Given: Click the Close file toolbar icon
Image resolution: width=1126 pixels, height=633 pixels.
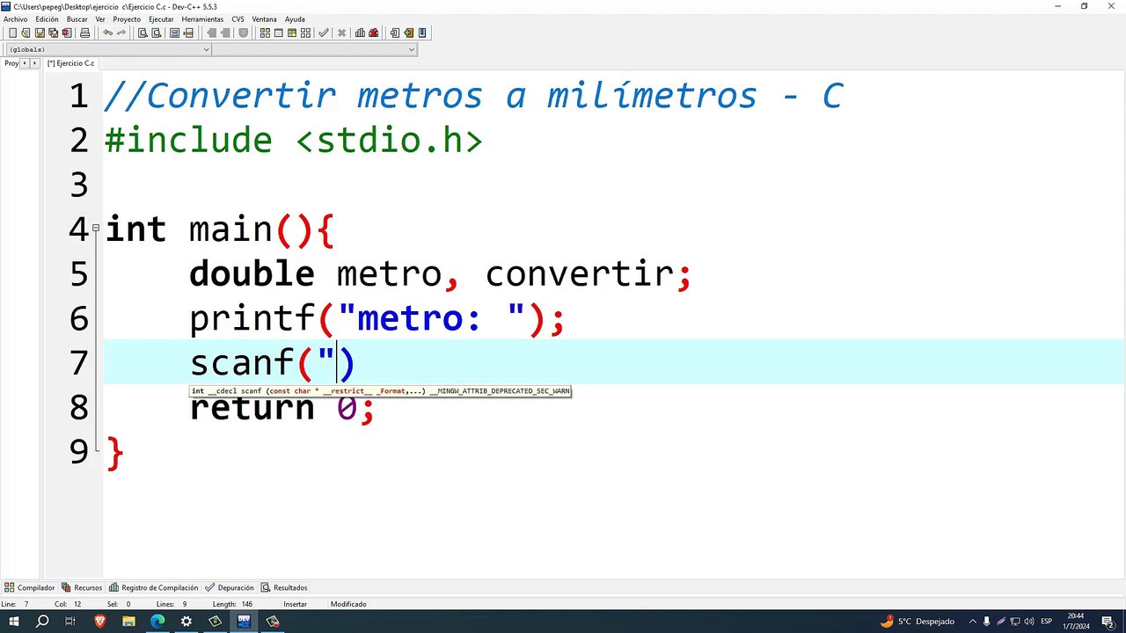Looking at the screenshot, I should 66,33.
